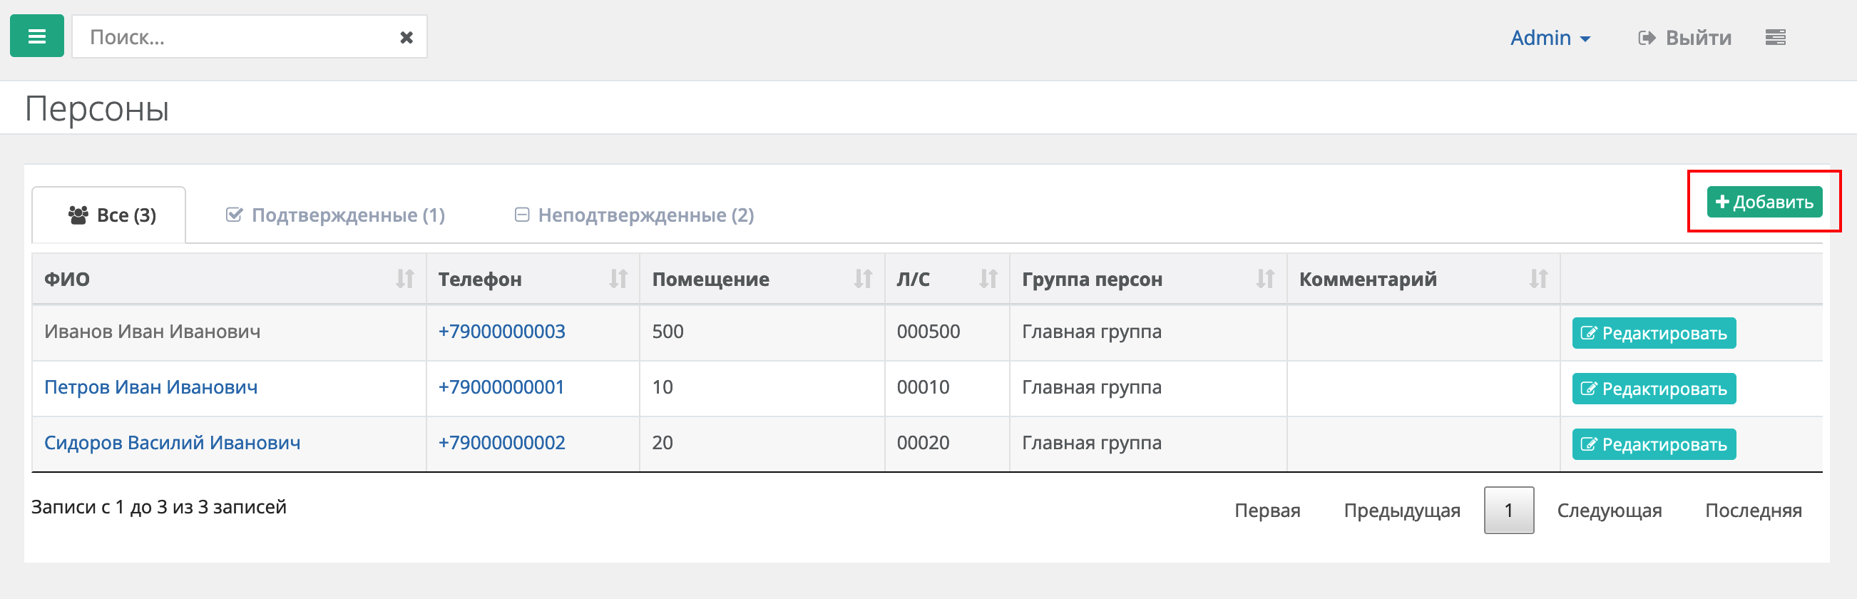Open the Admin user dropdown
1857x599 pixels.
coord(1550,38)
